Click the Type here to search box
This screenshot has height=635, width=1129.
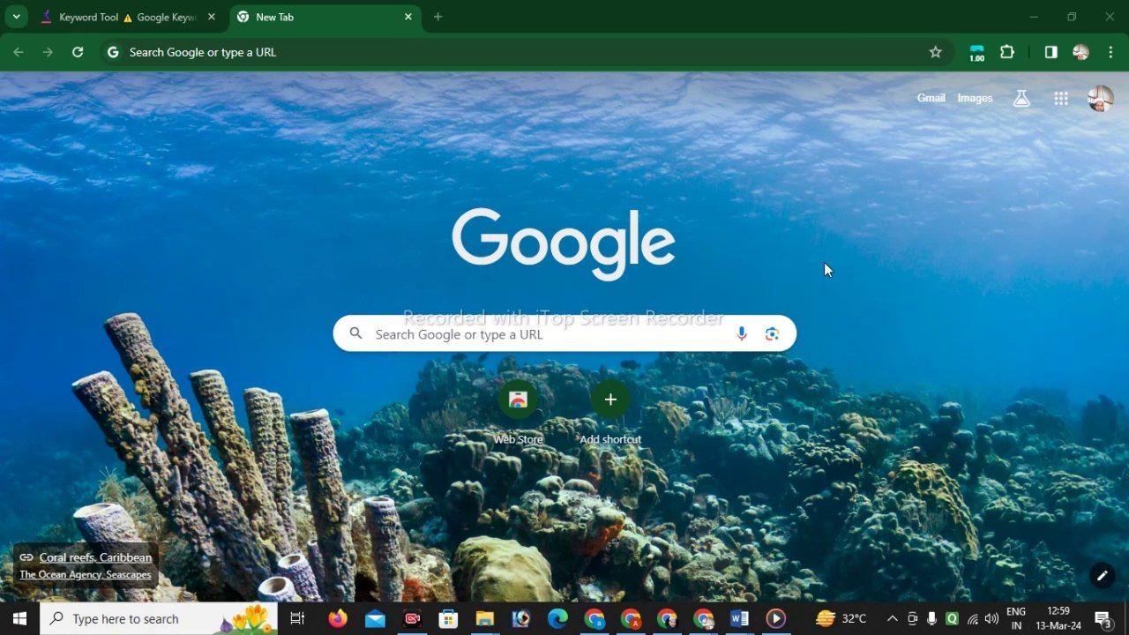[x=159, y=618]
